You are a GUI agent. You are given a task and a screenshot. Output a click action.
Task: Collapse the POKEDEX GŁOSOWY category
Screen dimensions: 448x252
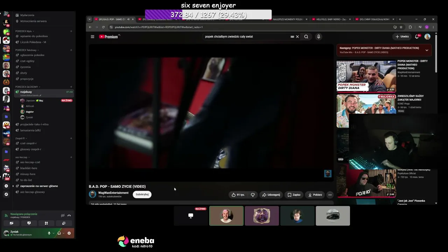point(27,87)
